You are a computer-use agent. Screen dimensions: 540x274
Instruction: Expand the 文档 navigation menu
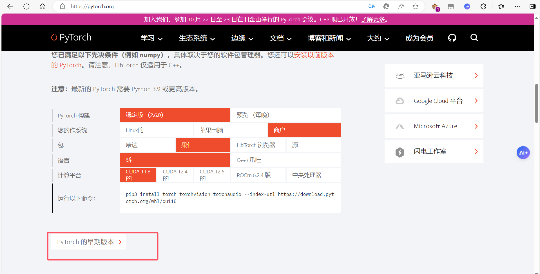point(280,38)
